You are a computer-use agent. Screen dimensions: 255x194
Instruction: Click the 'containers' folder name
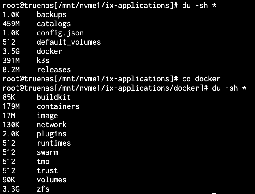(x=58, y=106)
